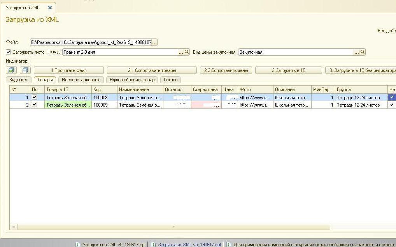The width and height of the screenshot is (396, 247).
Task: Click the МинПар... column header
Action: 323,89
